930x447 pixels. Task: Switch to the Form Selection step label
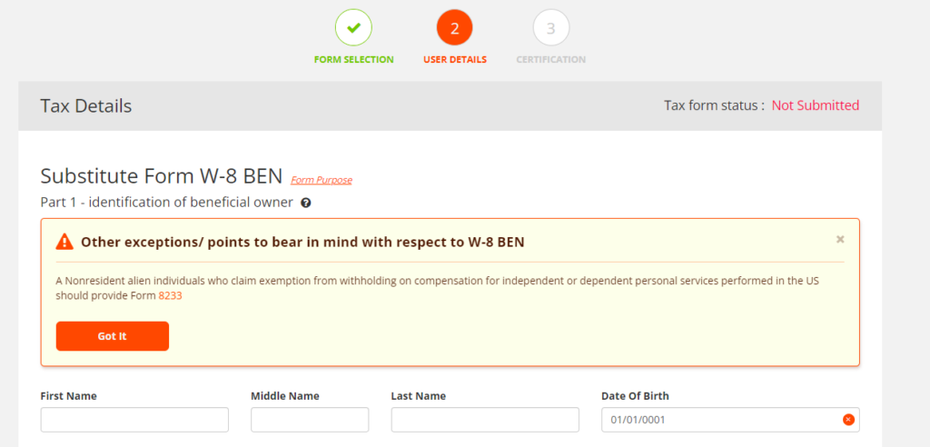click(353, 59)
